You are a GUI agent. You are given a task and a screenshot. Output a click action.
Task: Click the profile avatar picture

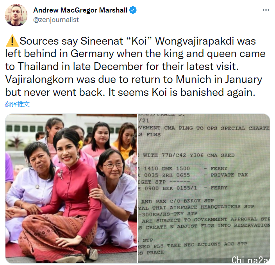[16, 15]
